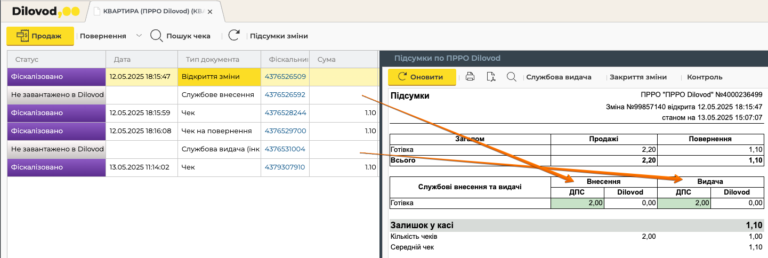Open Пошук чека receipt search

pos(180,36)
